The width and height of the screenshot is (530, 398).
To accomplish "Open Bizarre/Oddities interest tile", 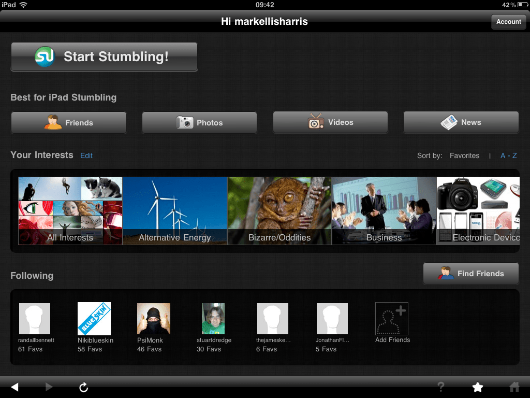I will [279, 211].
